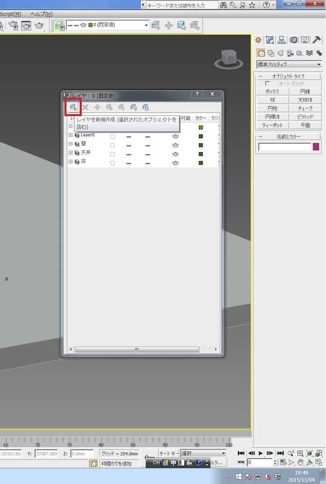Open the Hierarchy panel tab
The width and height of the screenshot is (326, 484).
coord(282,40)
